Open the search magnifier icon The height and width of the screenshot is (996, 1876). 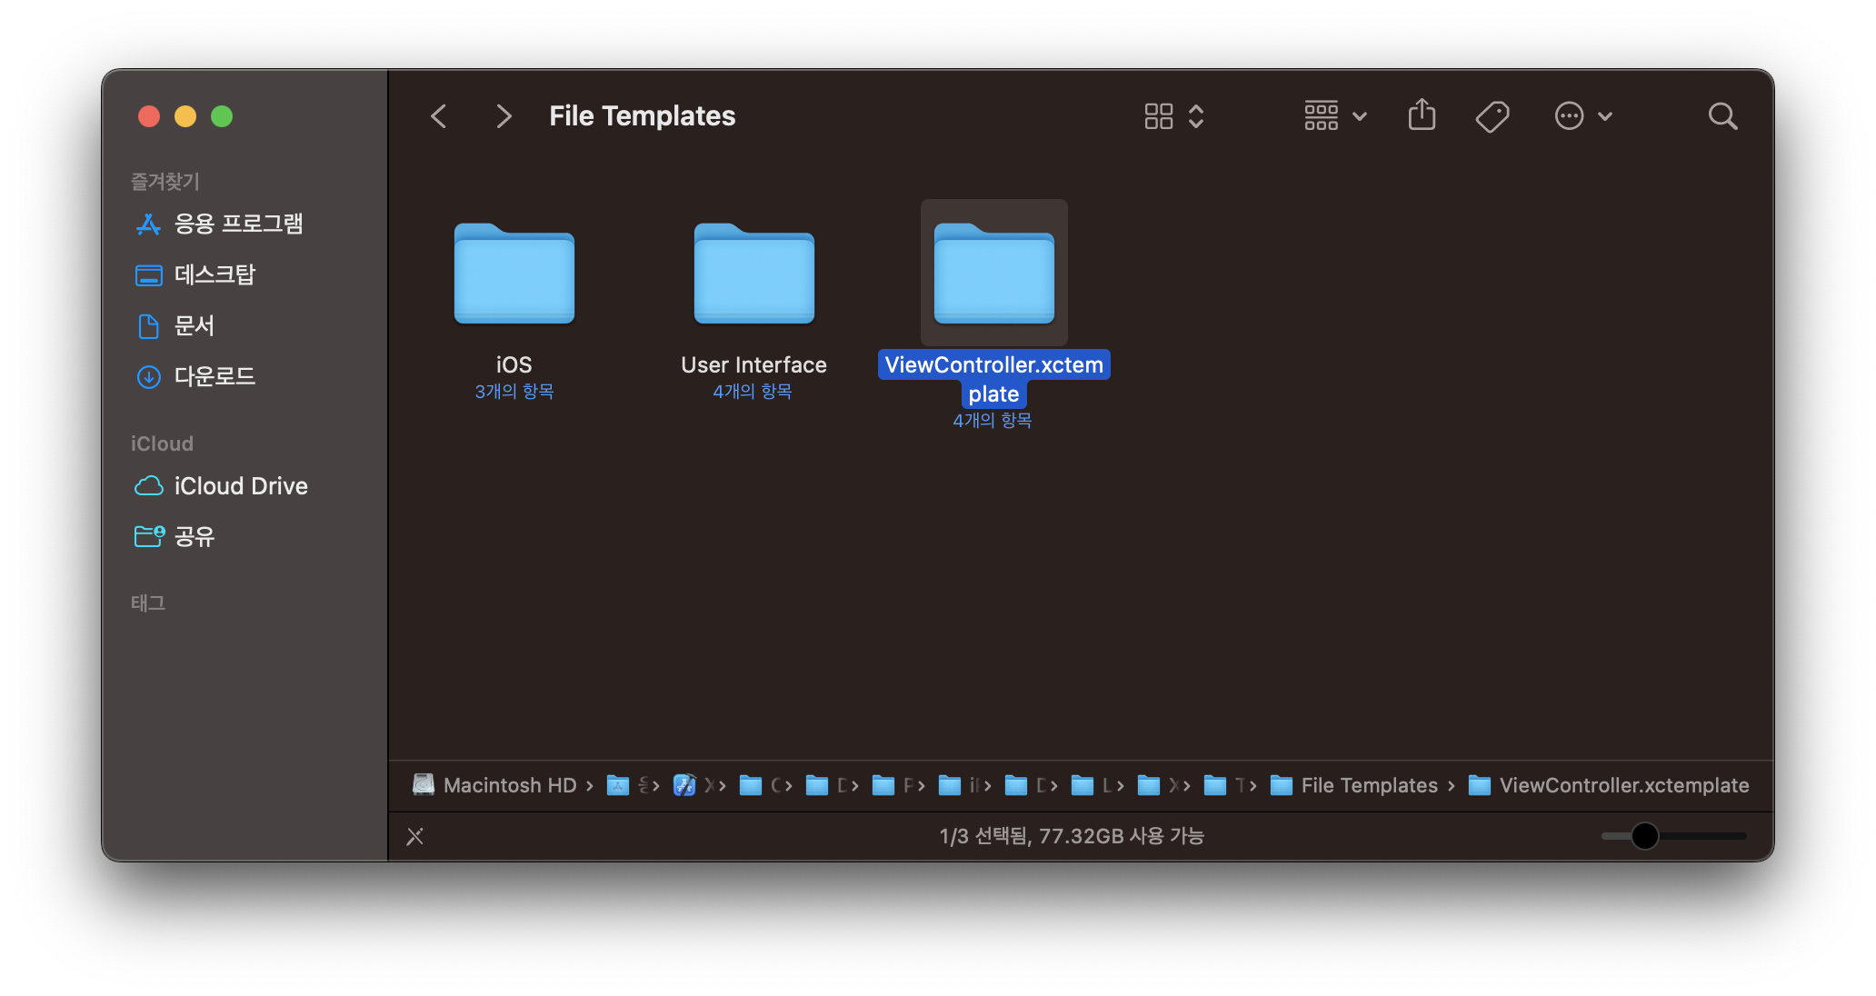click(1721, 116)
